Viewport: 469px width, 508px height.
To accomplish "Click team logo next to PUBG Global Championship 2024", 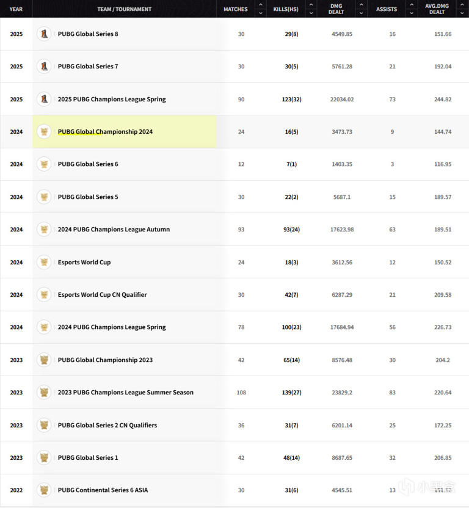I will (43, 131).
